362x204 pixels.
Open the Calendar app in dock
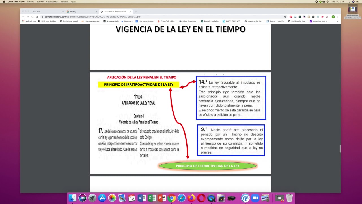[x=132, y=198]
